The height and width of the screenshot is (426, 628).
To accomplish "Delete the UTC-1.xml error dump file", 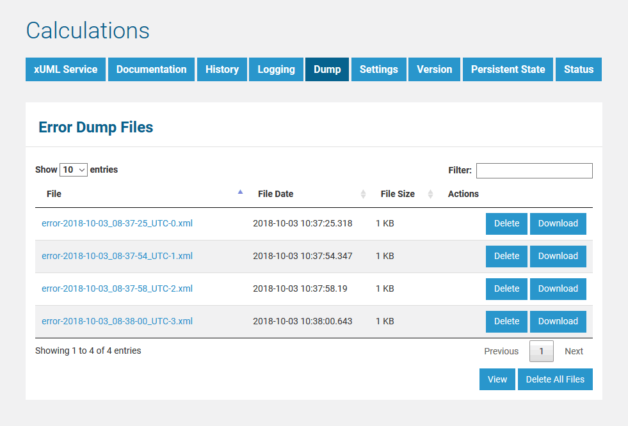I will pos(506,256).
